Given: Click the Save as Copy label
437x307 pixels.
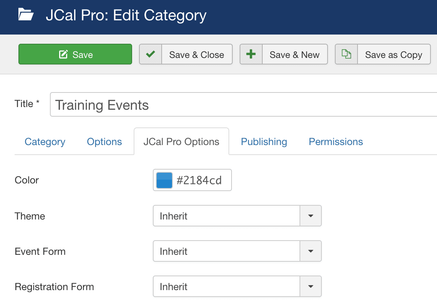Looking at the screenshot, I should click(x=394, y=55).
